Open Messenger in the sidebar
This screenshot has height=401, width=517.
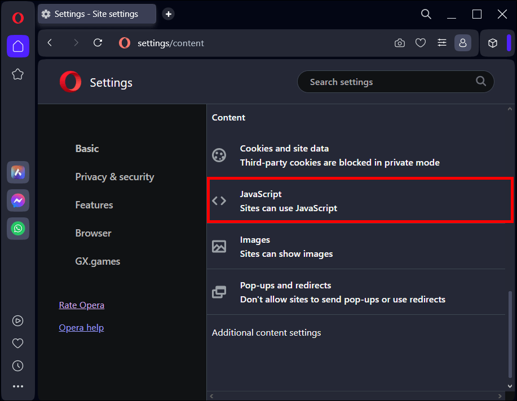point(18,200)
